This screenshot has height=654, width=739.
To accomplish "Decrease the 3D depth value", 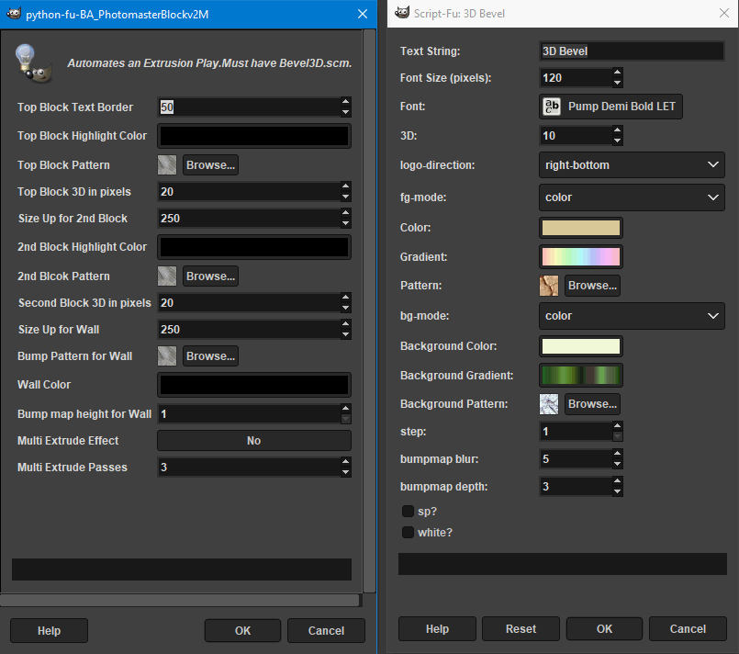I will (x=617, y=141).
